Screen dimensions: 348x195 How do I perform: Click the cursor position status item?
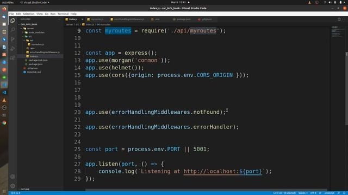284,193
